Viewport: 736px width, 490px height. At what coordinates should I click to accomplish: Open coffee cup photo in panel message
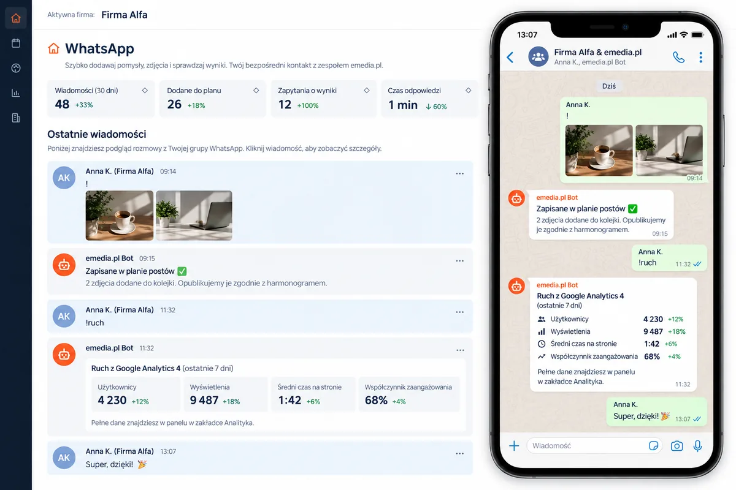pos(120,215)
